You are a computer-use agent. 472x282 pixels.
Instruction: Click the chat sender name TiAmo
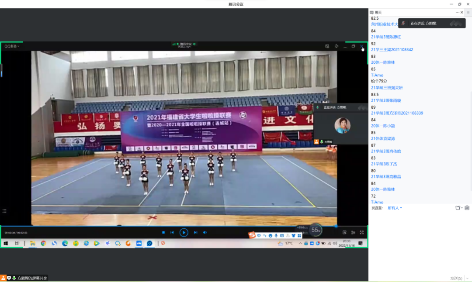pos(377,75)
